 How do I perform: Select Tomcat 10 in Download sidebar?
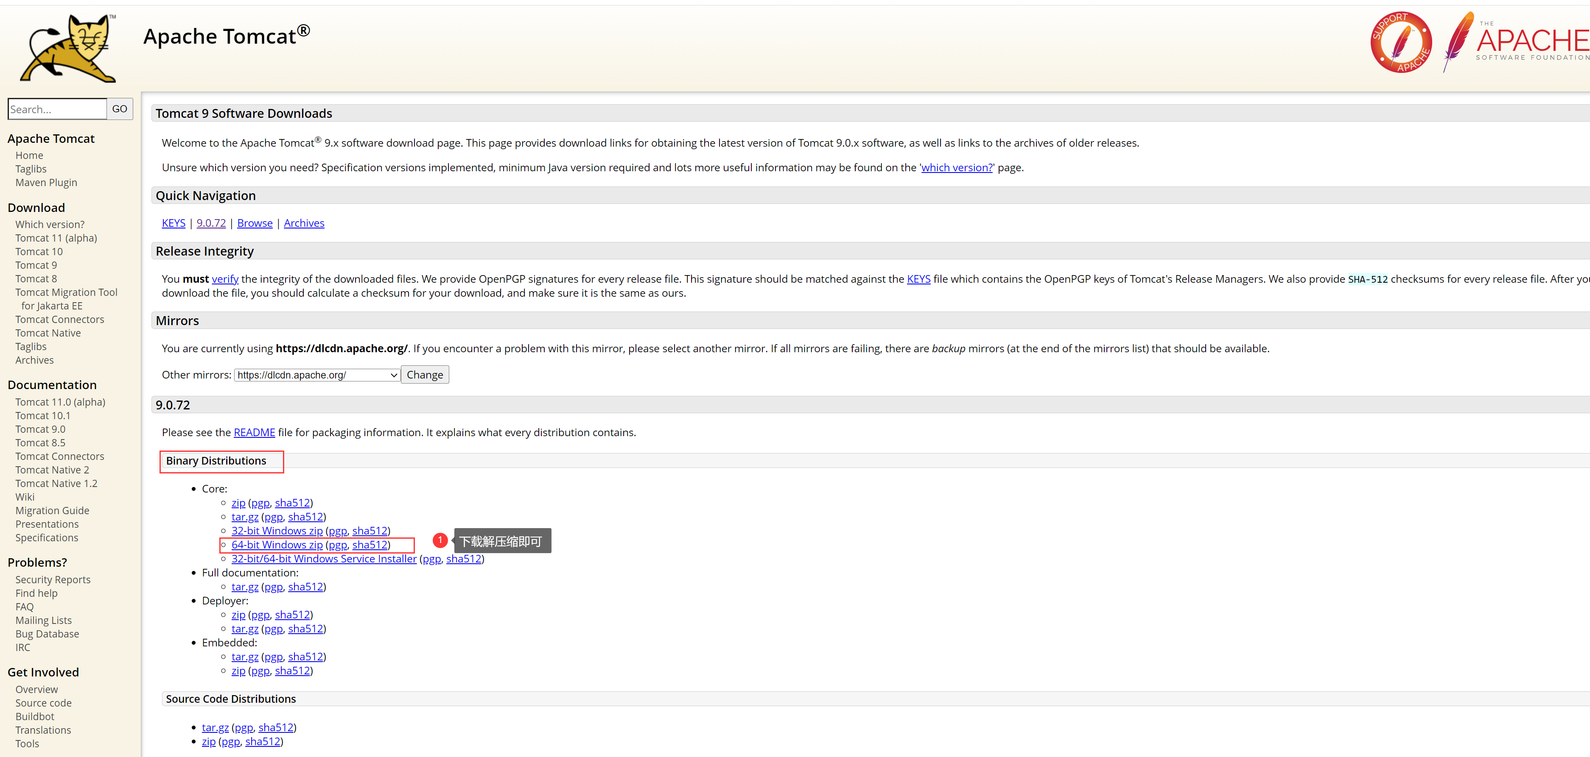[39, 251]
